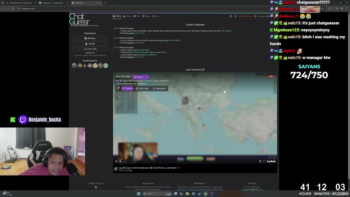Open the Flags page
This screenshot has height=197, width=350.
coord(146,16)
